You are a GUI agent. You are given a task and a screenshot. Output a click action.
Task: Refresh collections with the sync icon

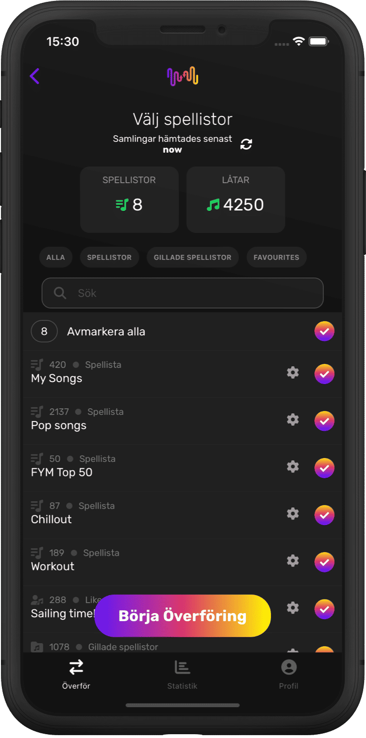[246, 144]
